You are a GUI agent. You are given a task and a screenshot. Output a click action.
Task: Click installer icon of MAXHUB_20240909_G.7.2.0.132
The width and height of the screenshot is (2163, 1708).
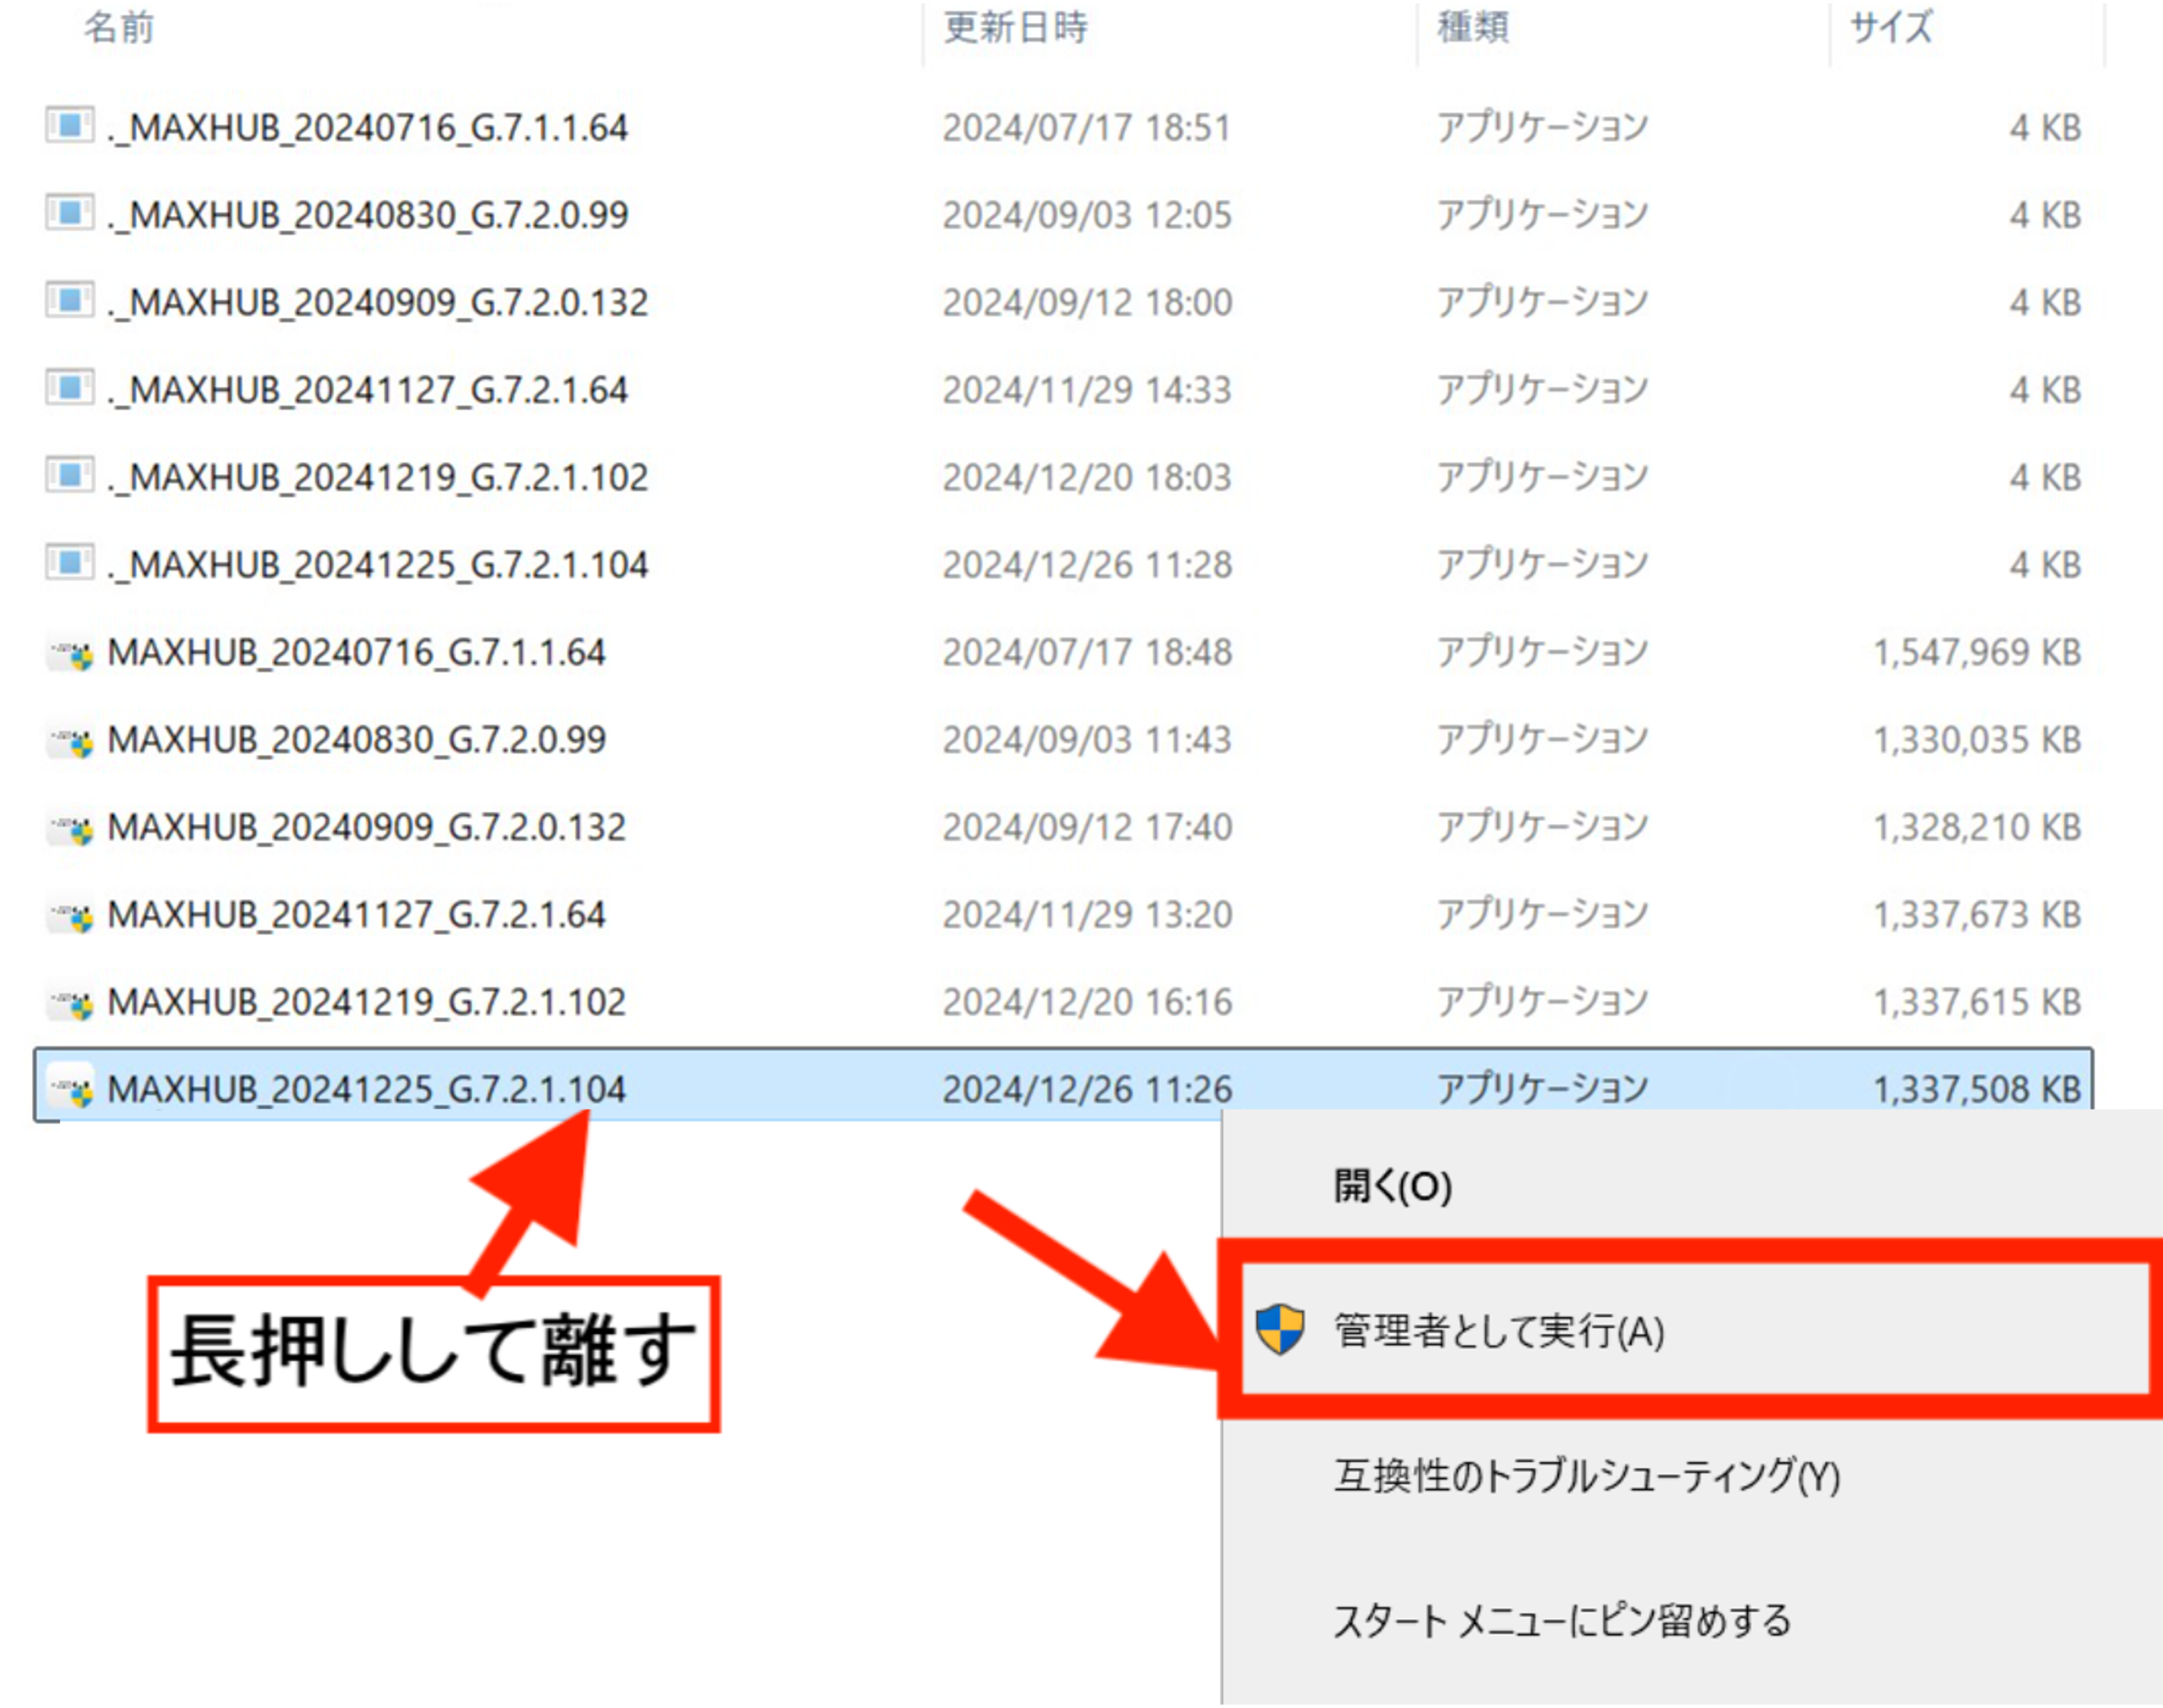pos(72,828)
